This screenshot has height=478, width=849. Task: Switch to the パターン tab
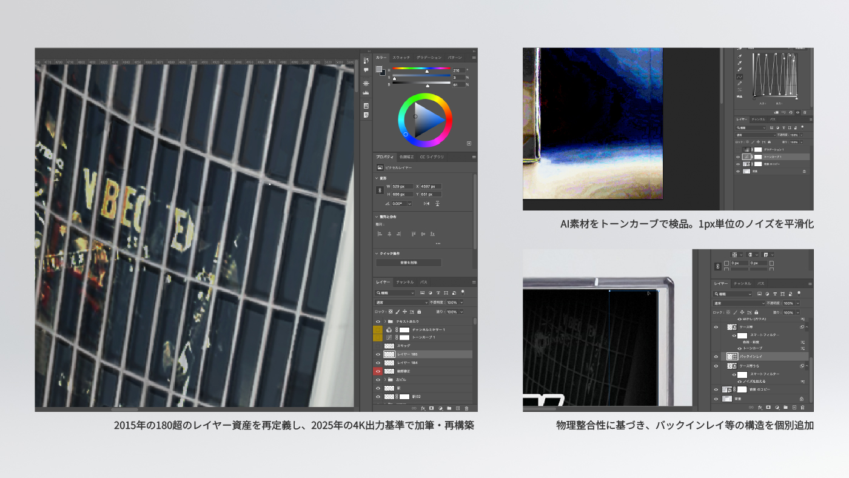pos(455,58)
